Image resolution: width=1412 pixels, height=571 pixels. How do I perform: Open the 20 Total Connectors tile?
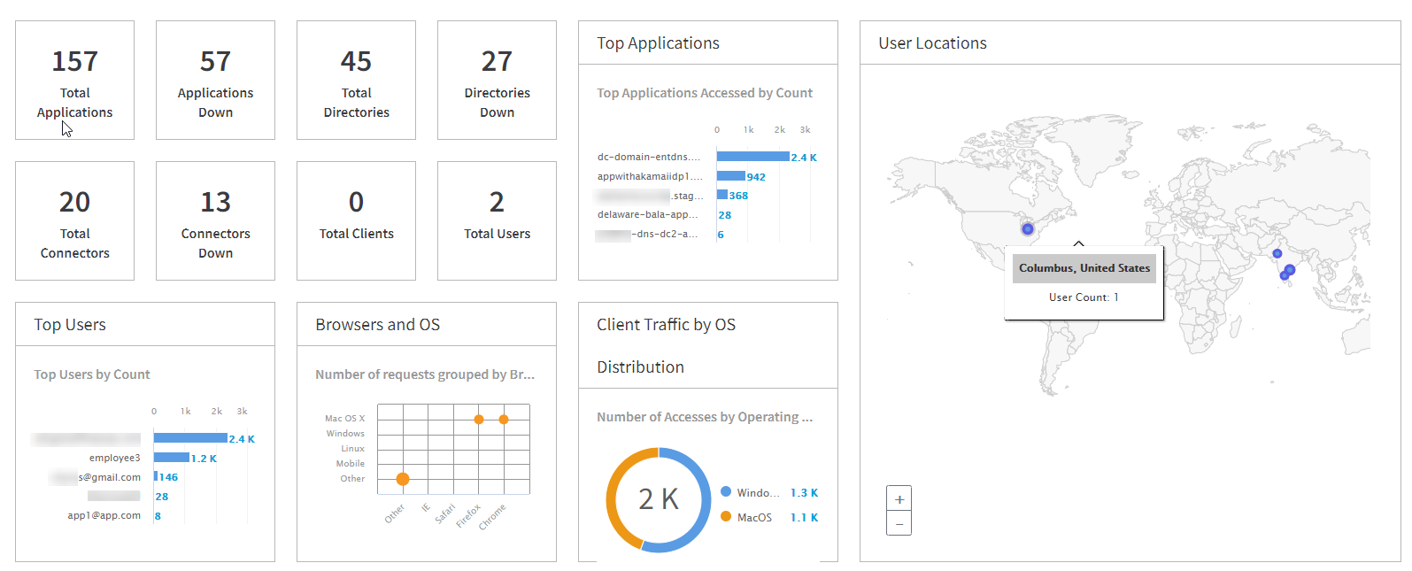click(x=74, y=221)
